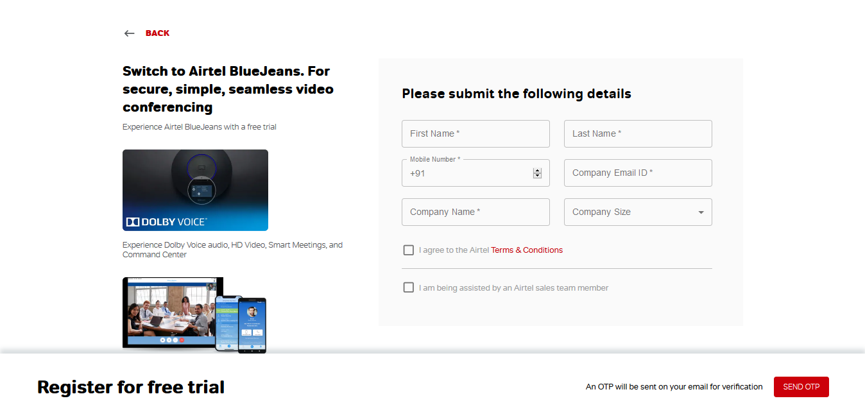This screenshot has width=865, height=419.
Task: Expand Company Size via its caret arrow
Action: [x=701, y=212]
